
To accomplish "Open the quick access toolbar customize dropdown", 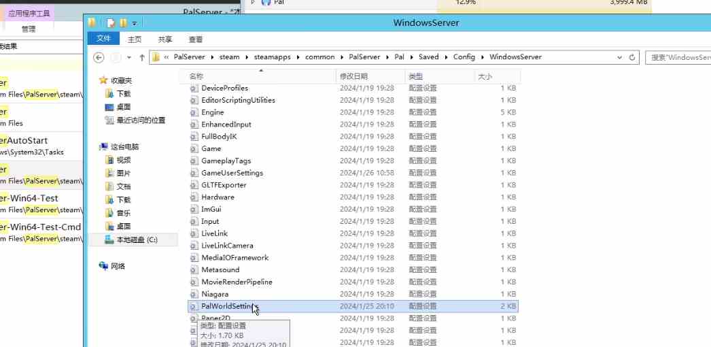I will (135, 22).
